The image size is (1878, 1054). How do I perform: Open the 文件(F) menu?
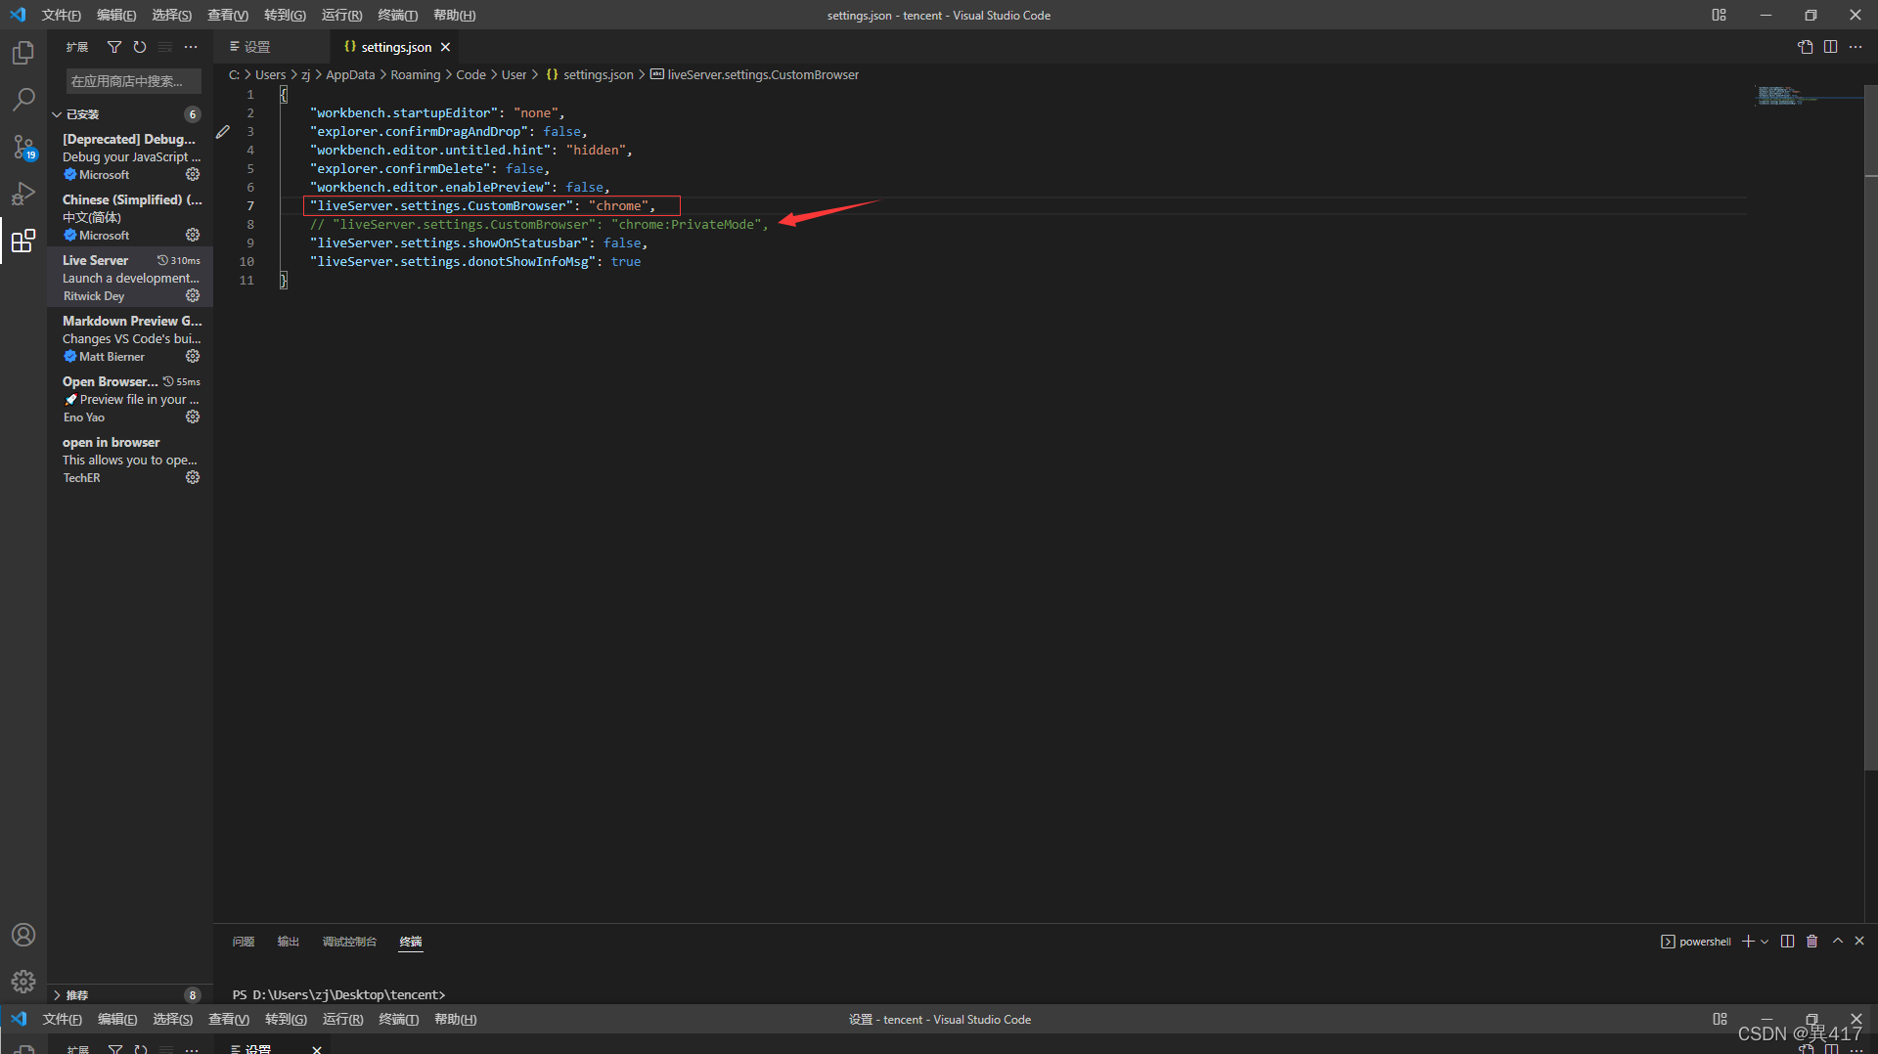[x=62, y=15]
